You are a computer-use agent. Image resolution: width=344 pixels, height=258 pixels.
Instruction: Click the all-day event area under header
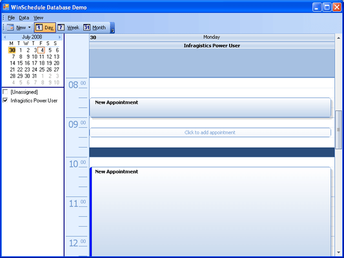click(212, 63)
